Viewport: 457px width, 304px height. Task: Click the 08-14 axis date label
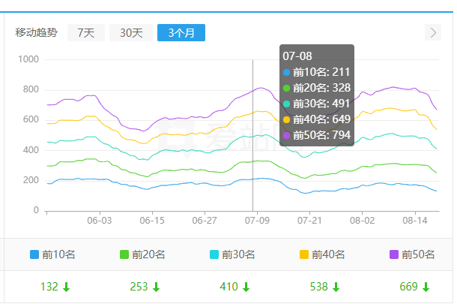click(415, 221)
